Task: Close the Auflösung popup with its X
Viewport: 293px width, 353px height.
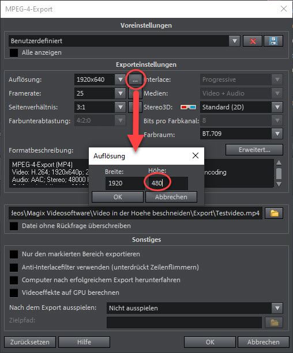Action: click(196, 155)
